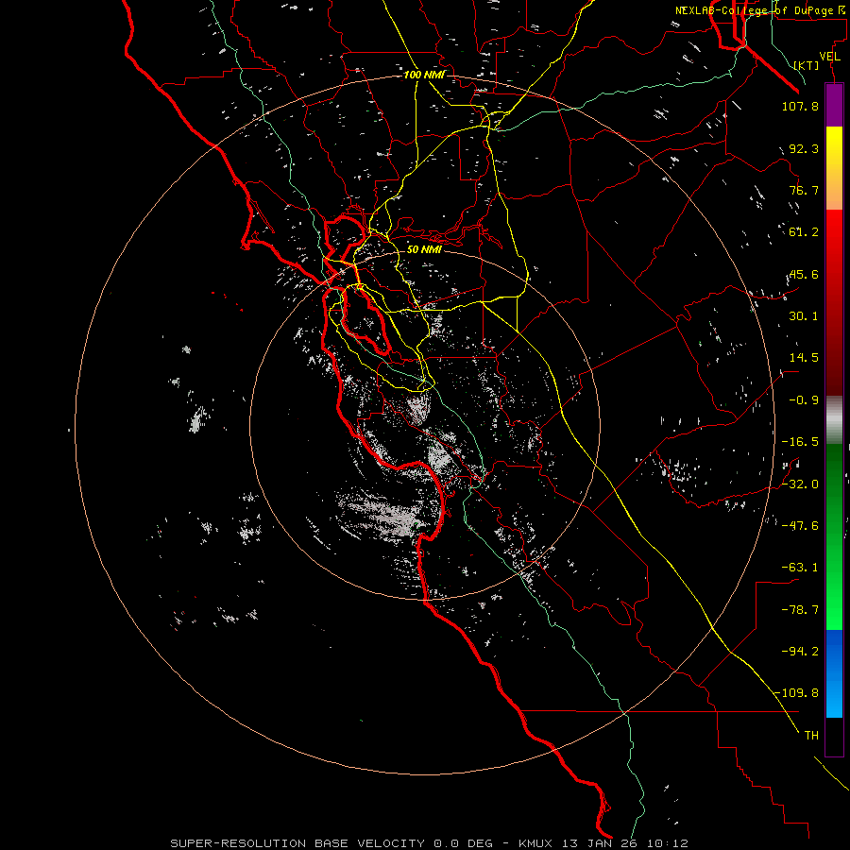
Task: Select the 30.1 legend value
Action: [804, 316]
